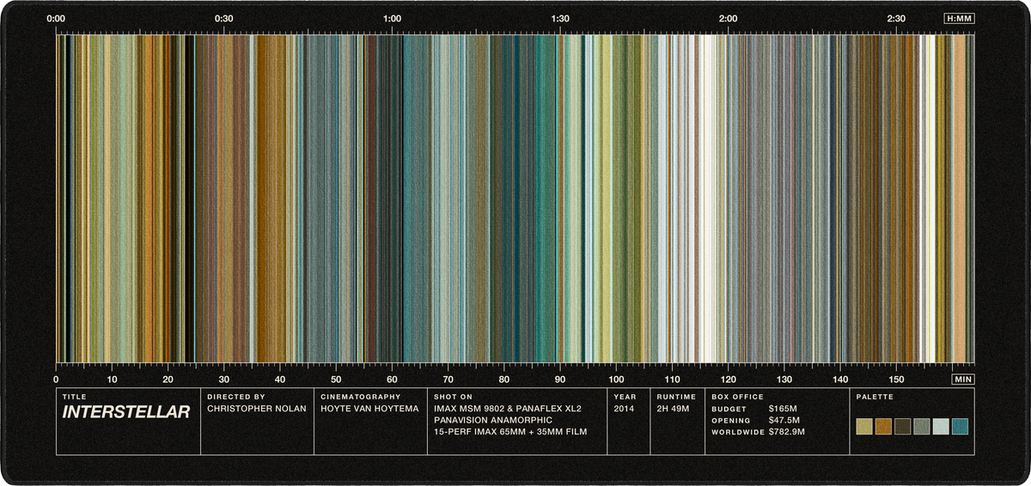
Task: Click the 90 minute axis label
Action: point(560,380)
